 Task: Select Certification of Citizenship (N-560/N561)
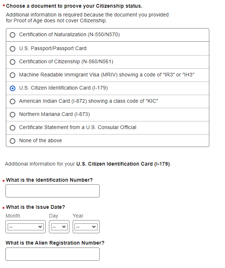[x=12, y=61]
